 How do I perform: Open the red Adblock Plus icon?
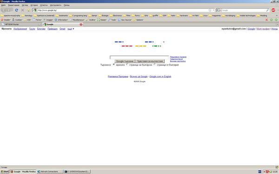tap(273, 10)
